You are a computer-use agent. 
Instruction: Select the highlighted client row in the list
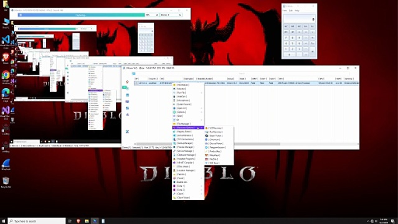[246, 83]
